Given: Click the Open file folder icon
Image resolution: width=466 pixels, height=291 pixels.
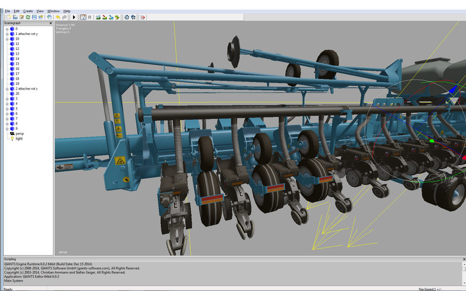Looking at the screenshot, I should (15, 17).
